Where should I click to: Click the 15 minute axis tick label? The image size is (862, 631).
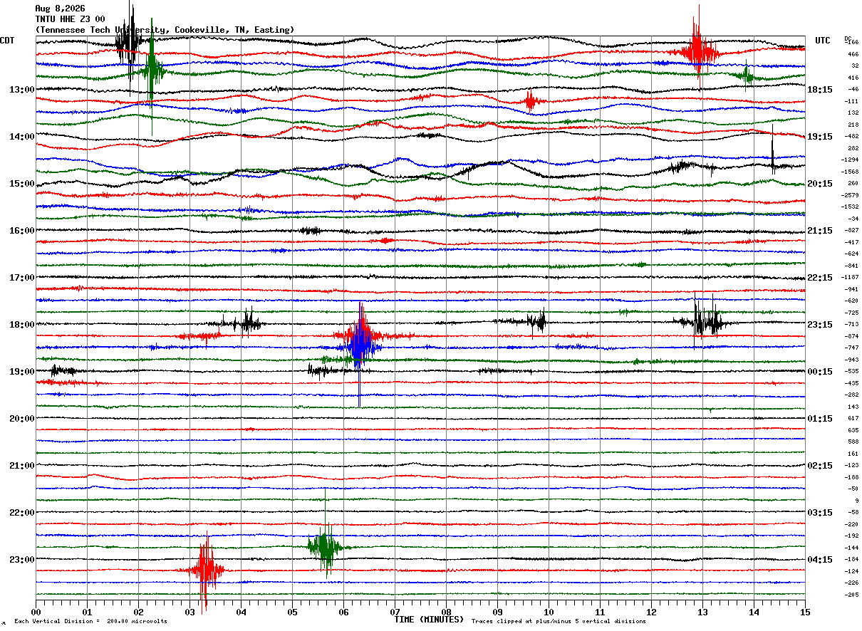click(x=805, y=612)
